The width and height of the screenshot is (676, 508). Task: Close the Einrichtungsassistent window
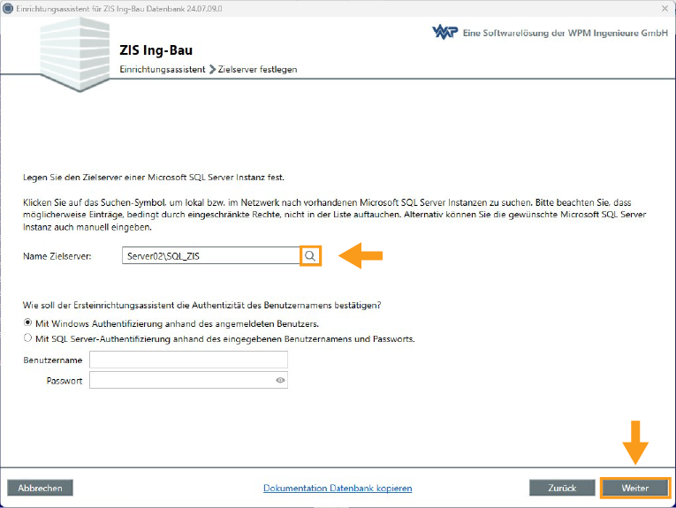tap(665, 8)
